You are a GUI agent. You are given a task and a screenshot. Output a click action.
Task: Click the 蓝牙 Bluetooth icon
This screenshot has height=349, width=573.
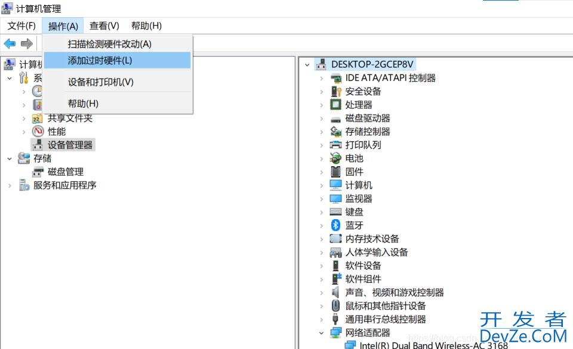click(335, 225)
